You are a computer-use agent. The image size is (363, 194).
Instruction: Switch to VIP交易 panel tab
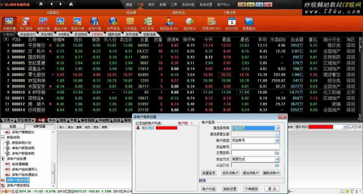(39, 127)
